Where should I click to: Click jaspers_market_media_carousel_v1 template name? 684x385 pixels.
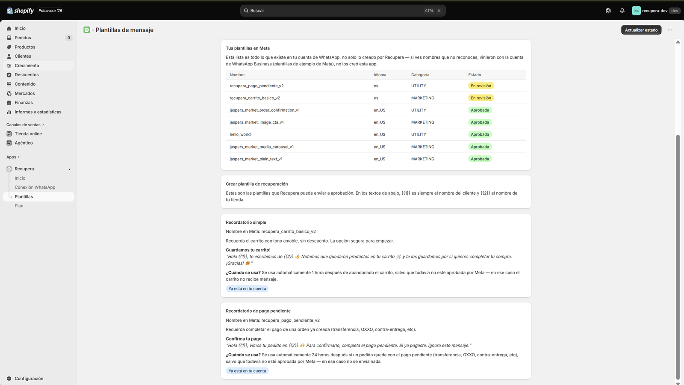click(262, 147)
